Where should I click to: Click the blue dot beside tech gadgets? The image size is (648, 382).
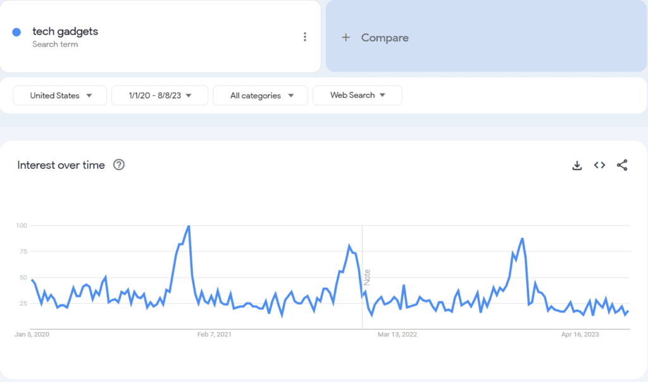coord(16,32)
